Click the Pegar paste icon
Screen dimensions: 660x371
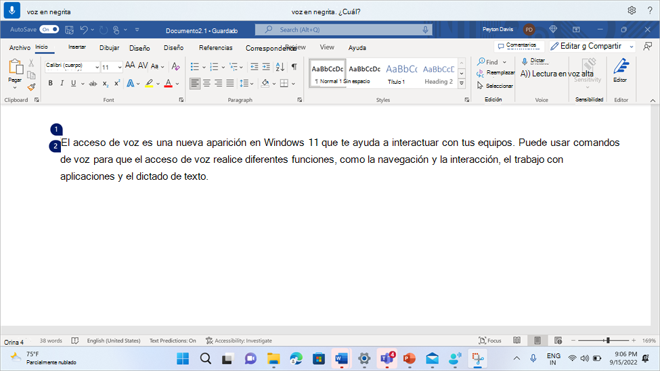(x=16, y=67)
